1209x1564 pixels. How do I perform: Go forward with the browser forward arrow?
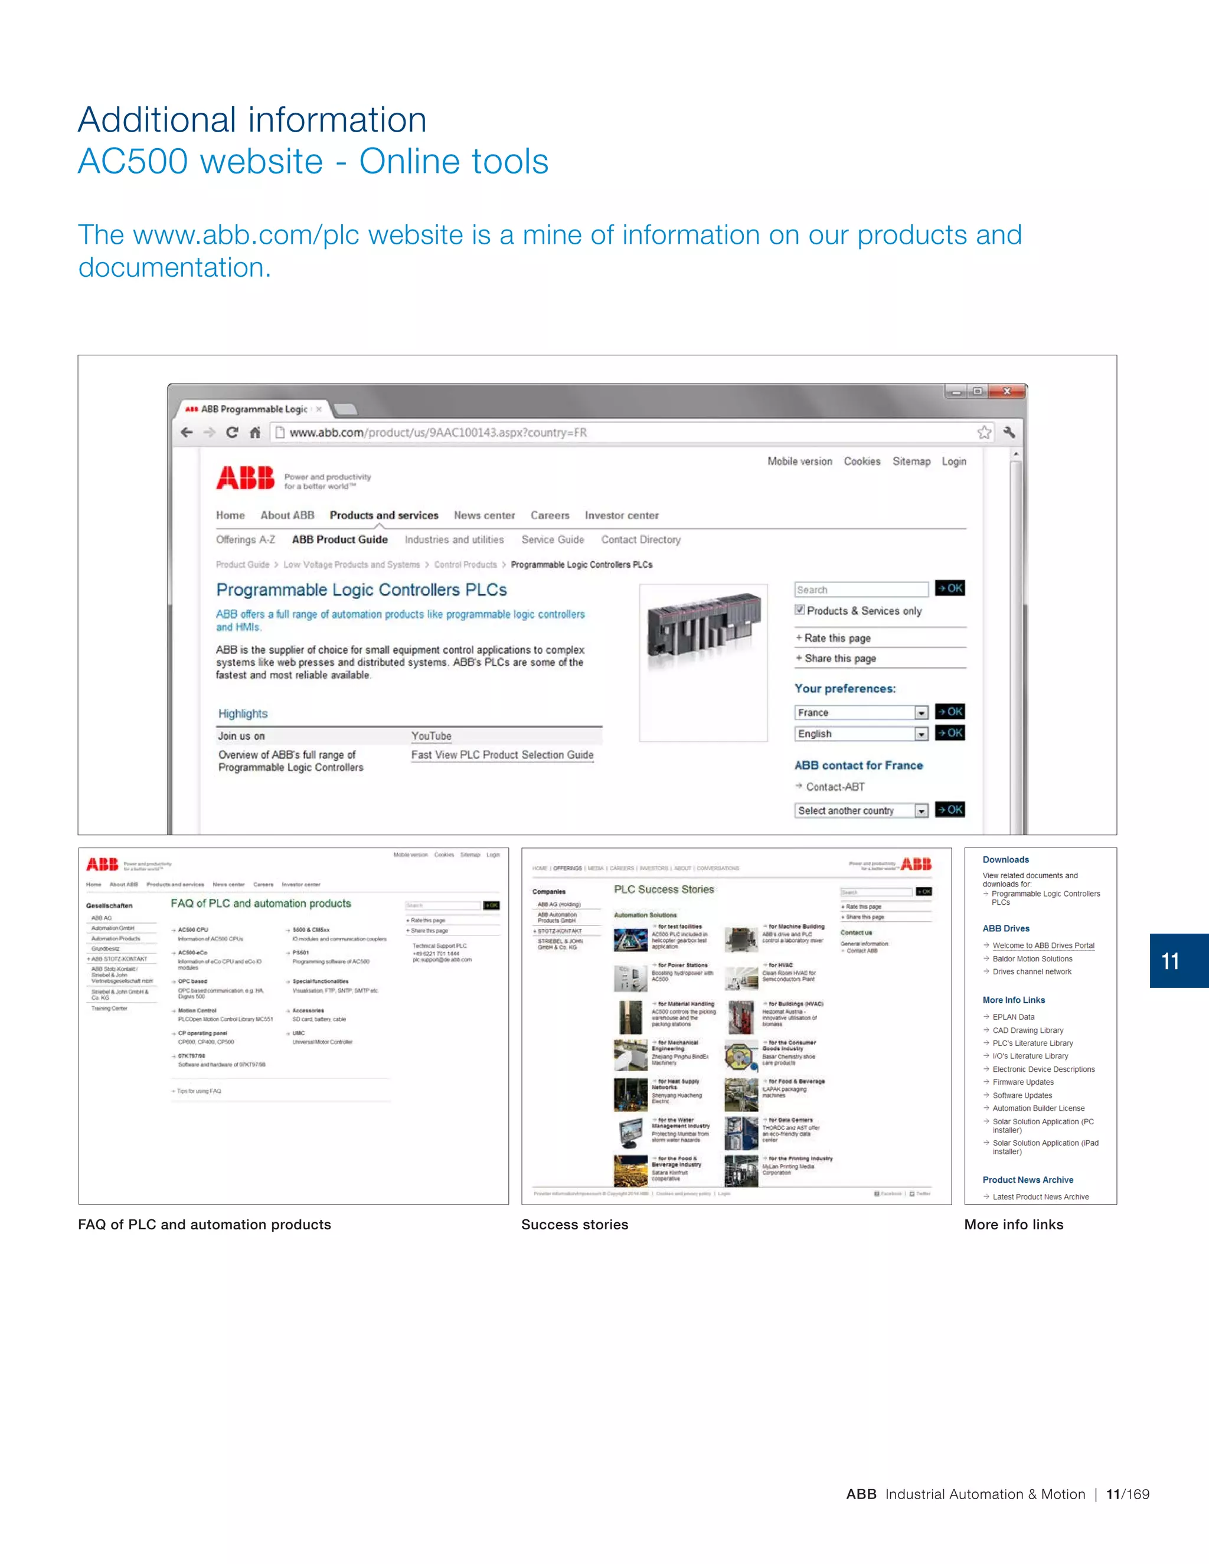click(209, 433)
